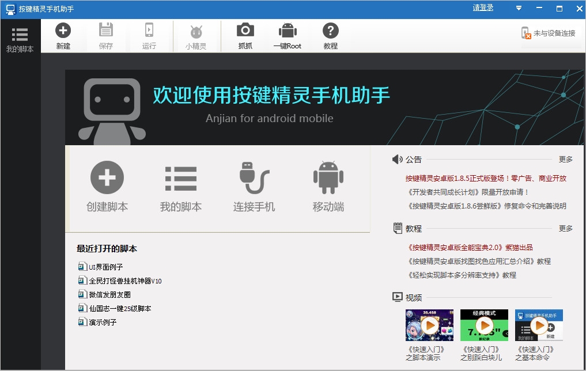Click the 未与设备连接 device status icon
This screenshot has width=586, height=371.
pyautogui.click(x=526, y=33)
